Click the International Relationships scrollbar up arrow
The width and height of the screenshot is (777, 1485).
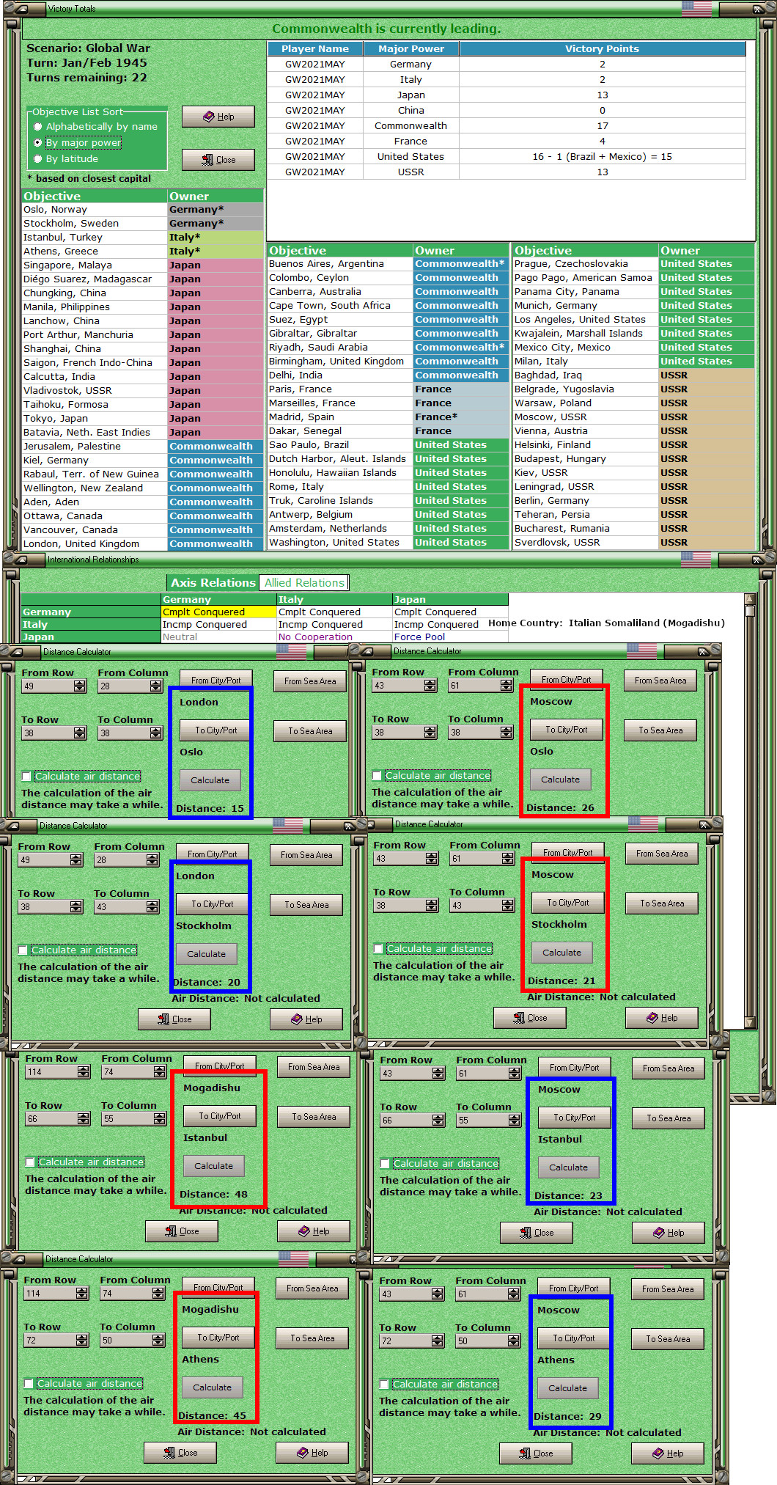coord(749,598)
